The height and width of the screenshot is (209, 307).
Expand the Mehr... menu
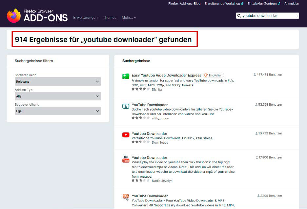[x=129, y=18]
